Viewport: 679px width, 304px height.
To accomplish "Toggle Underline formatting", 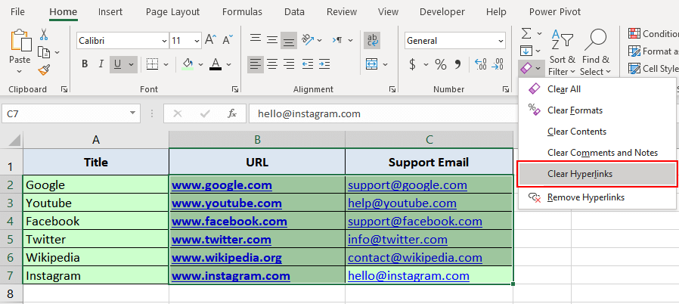I will pos(117,64).
